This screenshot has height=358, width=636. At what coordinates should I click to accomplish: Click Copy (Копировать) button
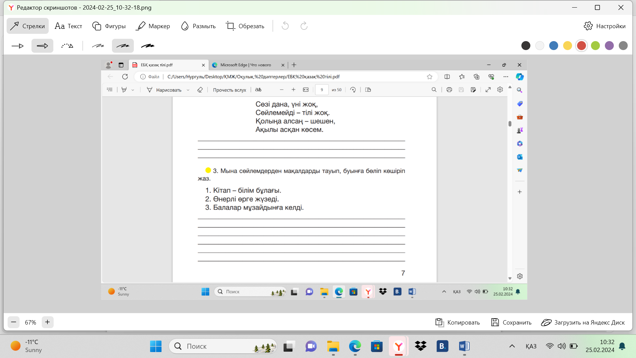pos(457,322)
